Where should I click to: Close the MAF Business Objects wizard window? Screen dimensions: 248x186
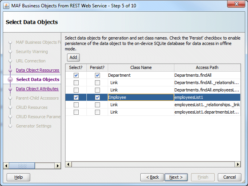[236, 4]
